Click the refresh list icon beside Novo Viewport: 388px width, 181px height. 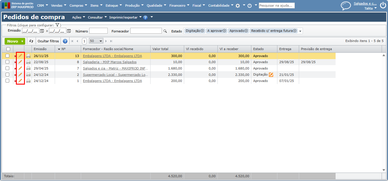31,41
